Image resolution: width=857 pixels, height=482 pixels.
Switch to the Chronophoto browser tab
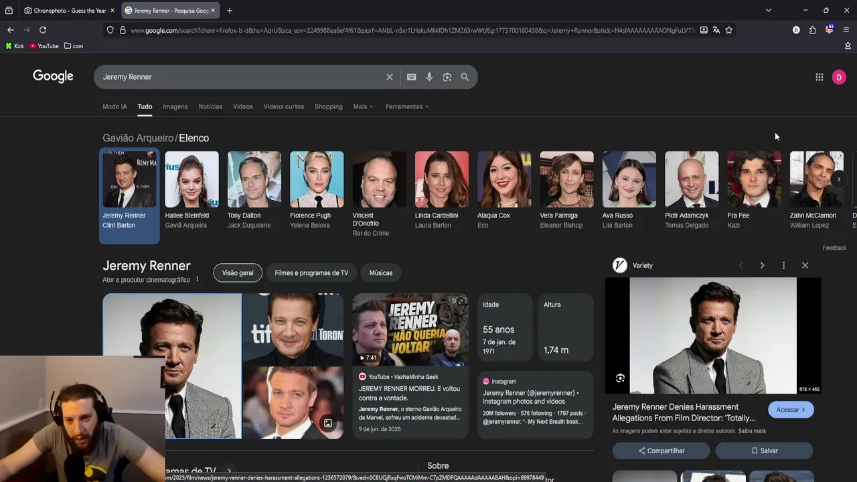coord(70,11)
